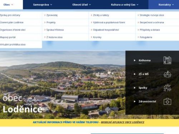Open Strategie rozvoje obce item

(x=152, y=15)
